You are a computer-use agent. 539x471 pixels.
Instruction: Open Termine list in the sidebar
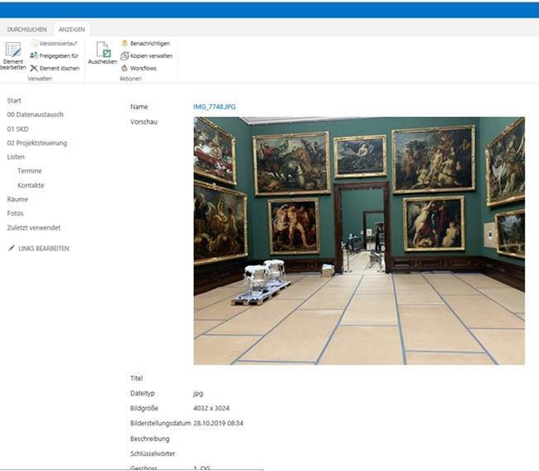[x=30, y=171]
